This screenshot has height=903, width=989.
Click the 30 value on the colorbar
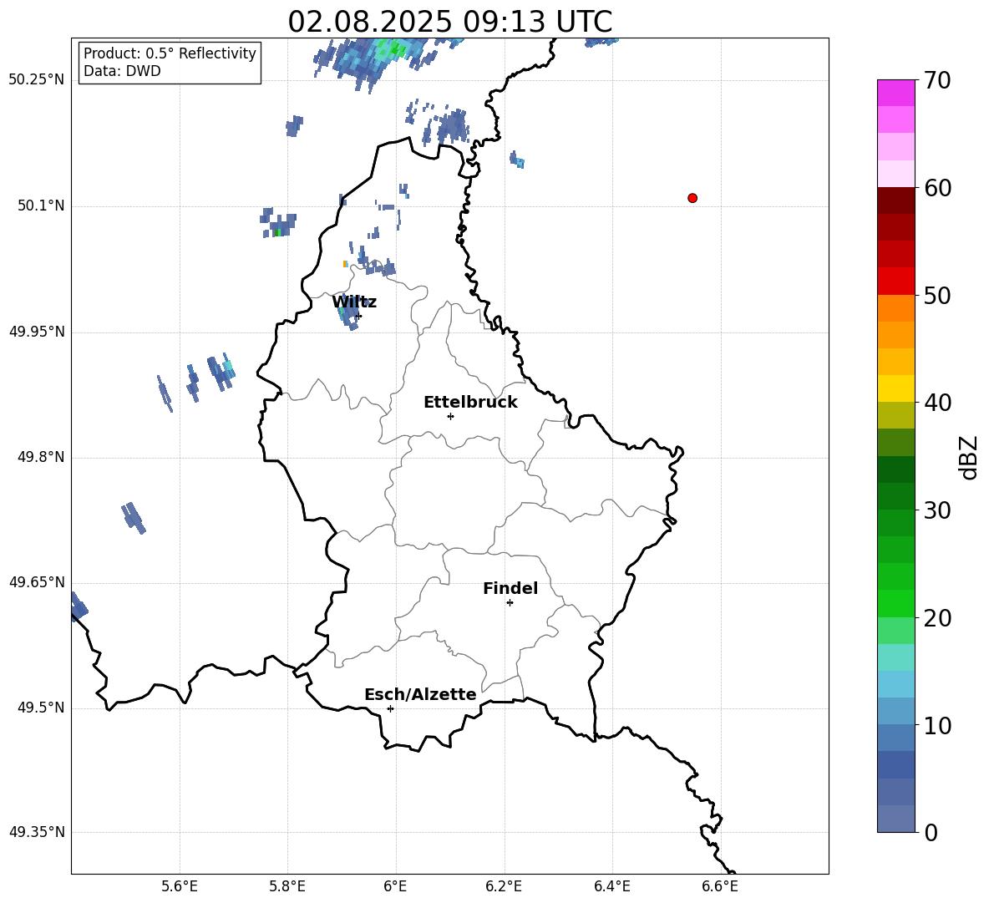pos(937,510)
